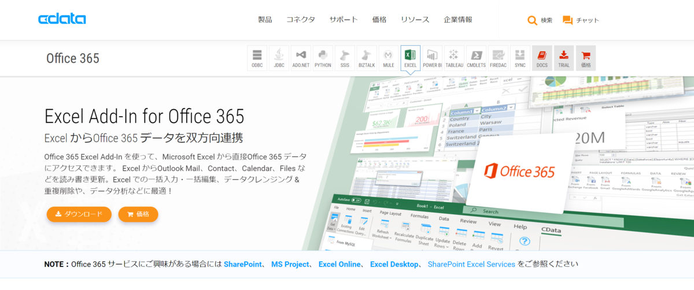
Task: Click the orange 価格 button in hero
Action: coord(138,214)
